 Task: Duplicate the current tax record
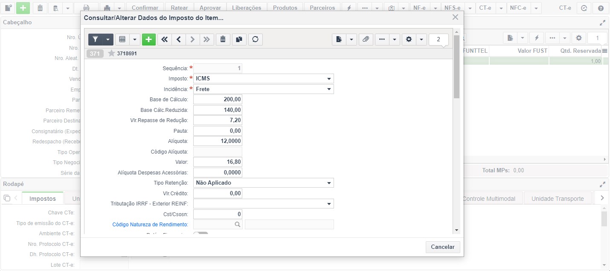[239, 39]
